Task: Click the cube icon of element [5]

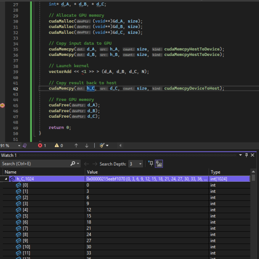Action: click(x=18, y=216)
